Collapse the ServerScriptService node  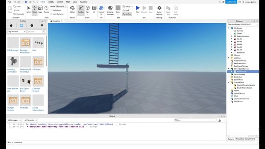click(x=229, y=69)
